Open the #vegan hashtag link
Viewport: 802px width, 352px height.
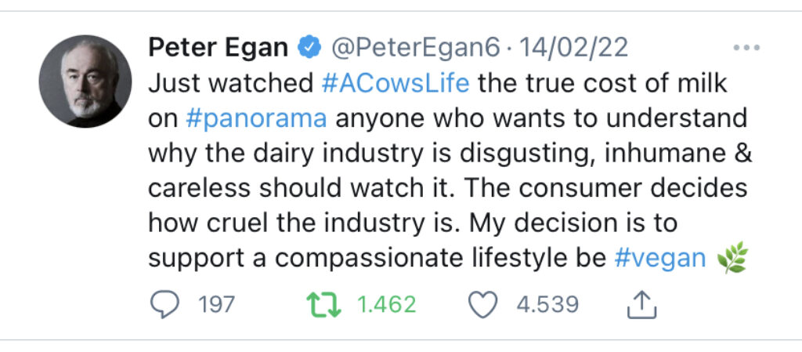[659, 259]
